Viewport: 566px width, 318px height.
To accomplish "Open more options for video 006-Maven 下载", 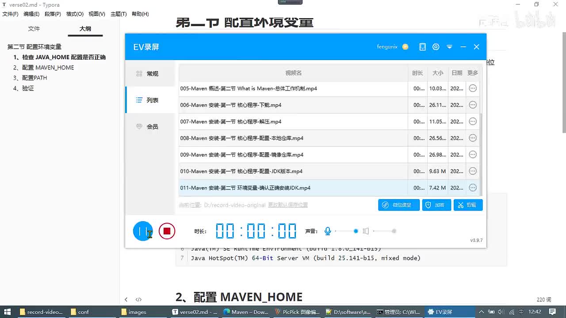I will pos(473,105).
